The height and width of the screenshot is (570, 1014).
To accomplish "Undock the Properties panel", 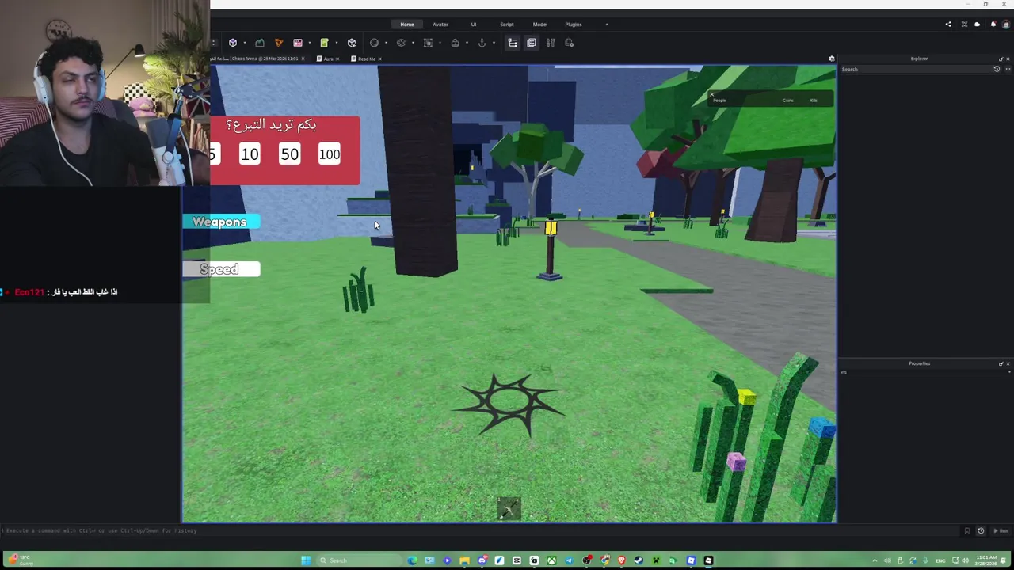I will point(1001,363).
